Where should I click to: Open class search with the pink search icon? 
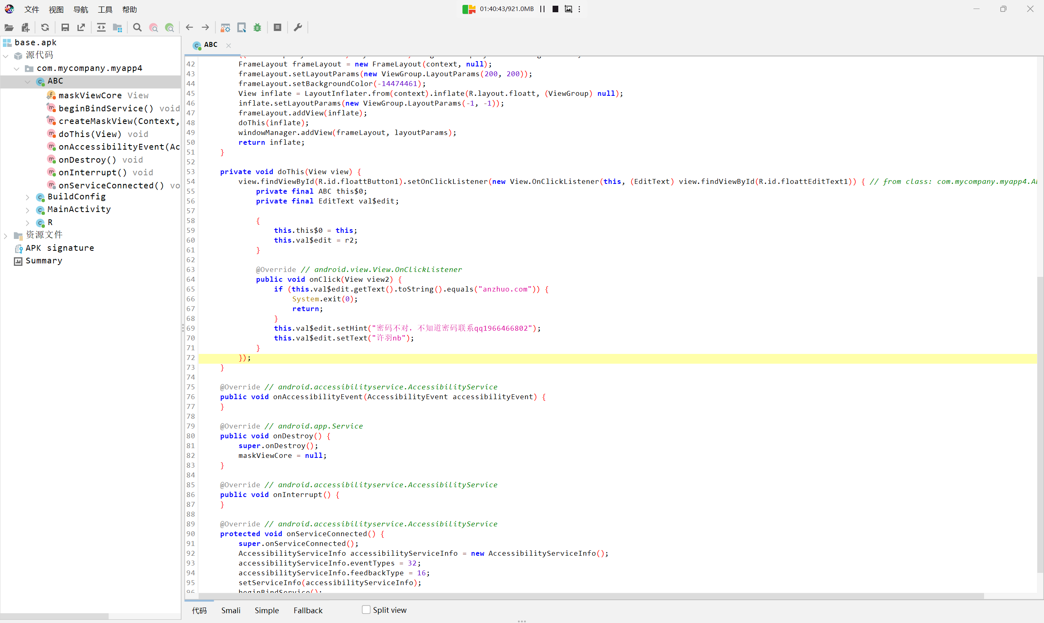[x=154, y=28]
